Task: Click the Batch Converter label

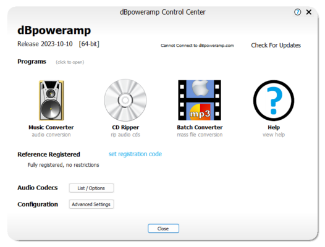Action: pos(200,127)
